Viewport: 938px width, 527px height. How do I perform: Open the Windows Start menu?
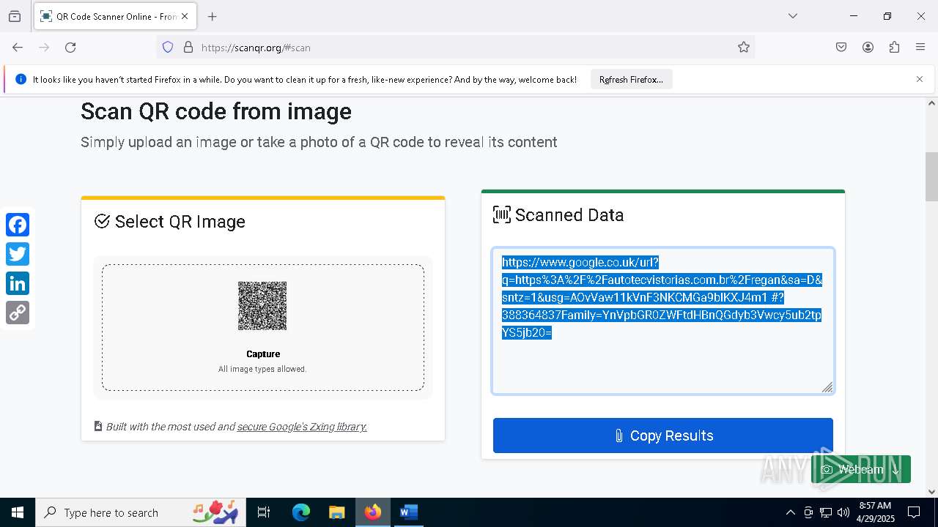[18, 512]
